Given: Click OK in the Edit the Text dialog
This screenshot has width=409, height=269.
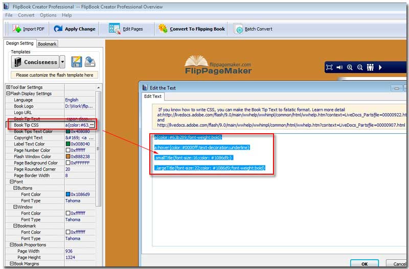Looking at the screenshot, I should point(365,263).
